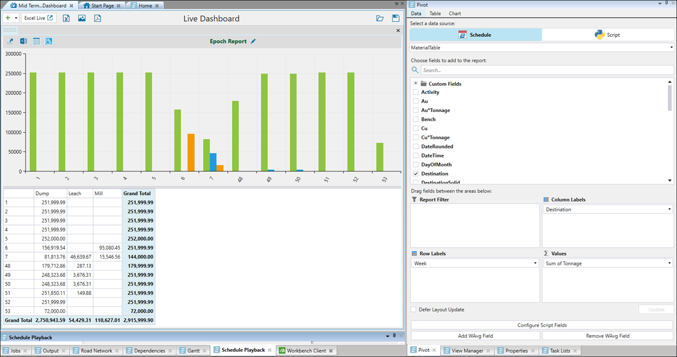Uncheck the Destination field checkbox
The height and width of the screenshot is (357, 677).
click(x=416, y=174)
